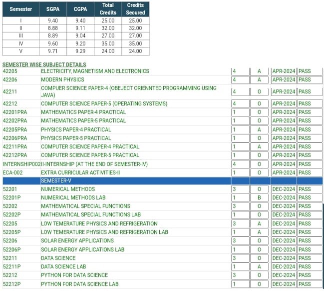This screenshot has height=291, width=324.
Task: Select EXTRA CURRICULAR ACTIVITIES-II subject
Action: (x=80, y=172)
